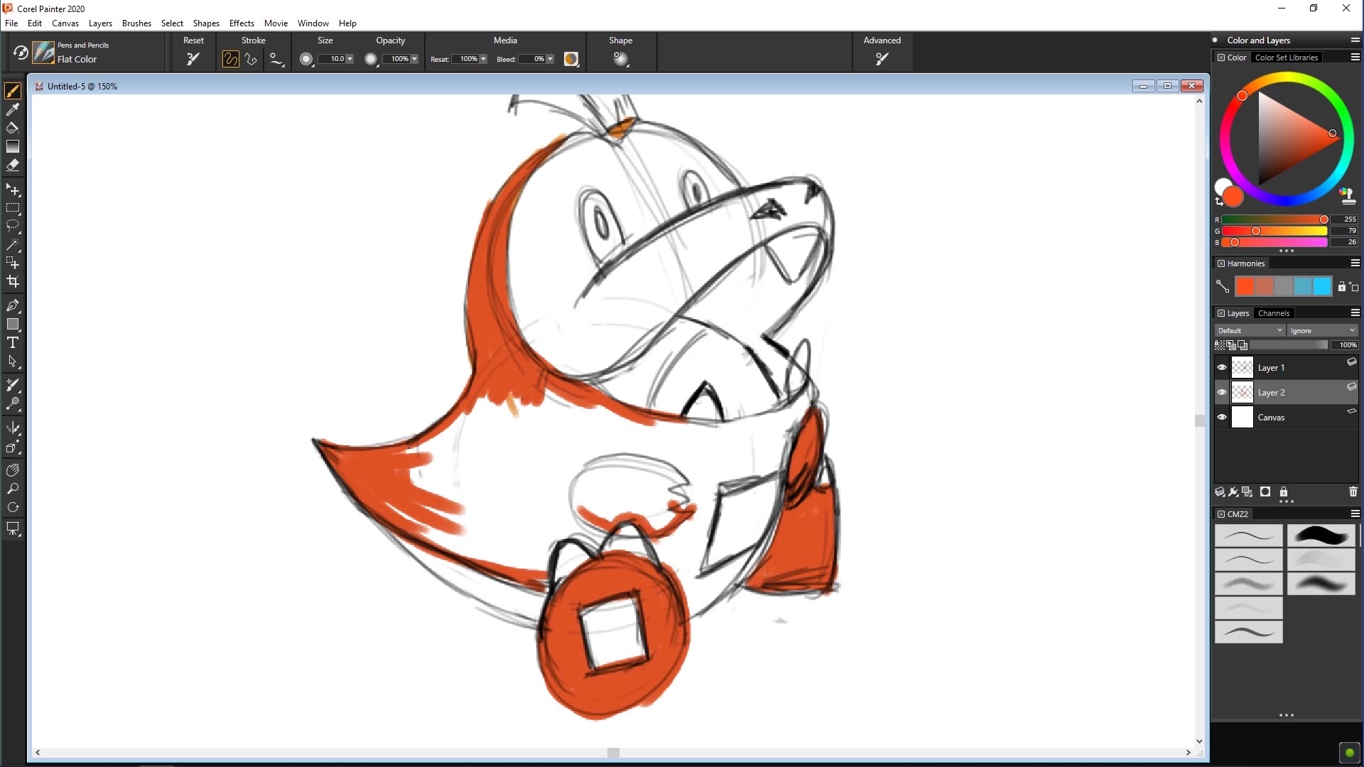
Task: Open the Effects menu
Action: (x=242, y=23)
